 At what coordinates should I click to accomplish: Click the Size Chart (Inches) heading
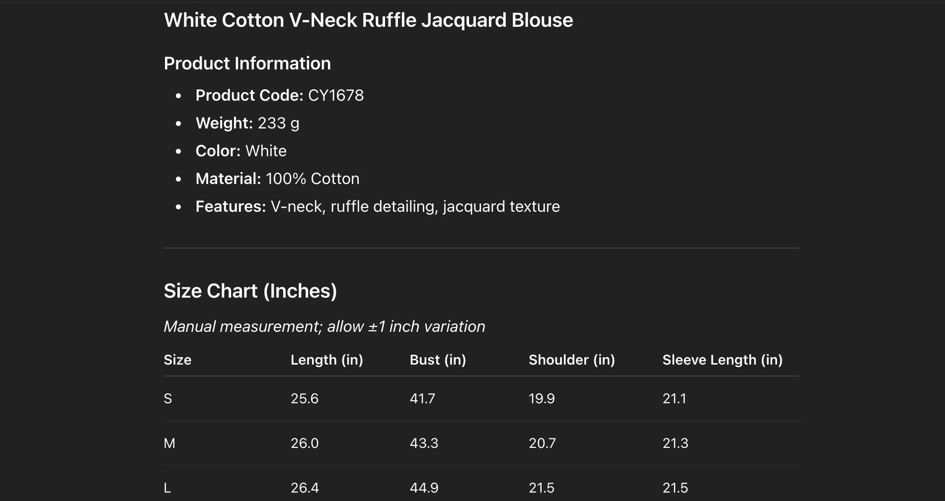click(x=250, y=291)
